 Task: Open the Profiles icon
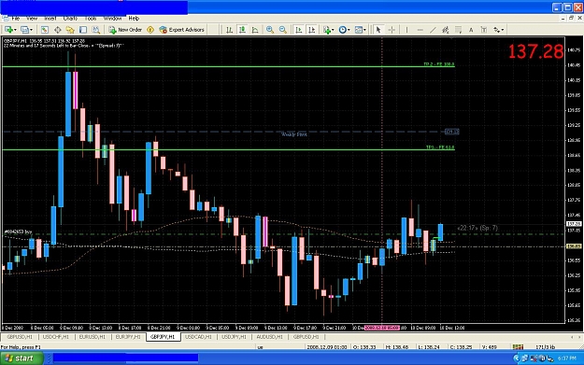click(24, 29)
